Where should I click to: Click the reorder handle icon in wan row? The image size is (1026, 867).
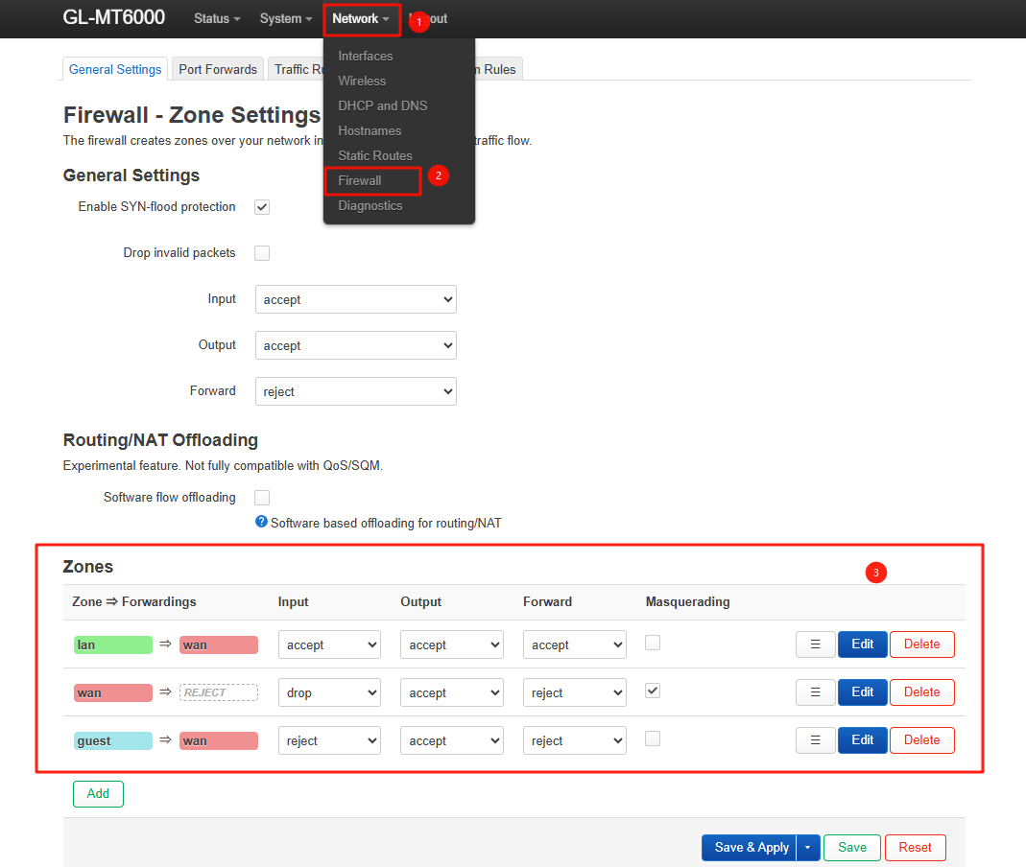click(815, 692)
